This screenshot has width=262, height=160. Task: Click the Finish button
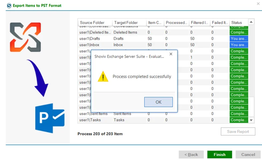220,154
